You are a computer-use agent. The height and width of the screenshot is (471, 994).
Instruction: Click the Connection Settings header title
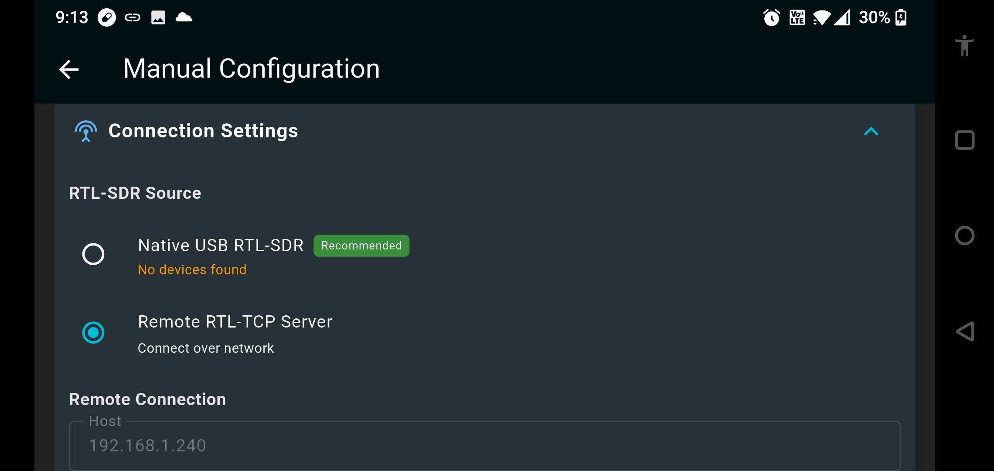click(203, 131)
